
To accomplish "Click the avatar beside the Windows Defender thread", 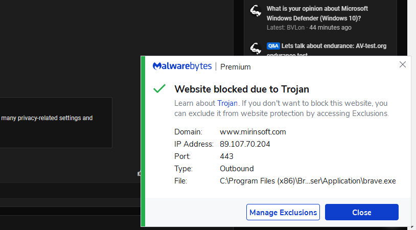I will pos(256,11).
